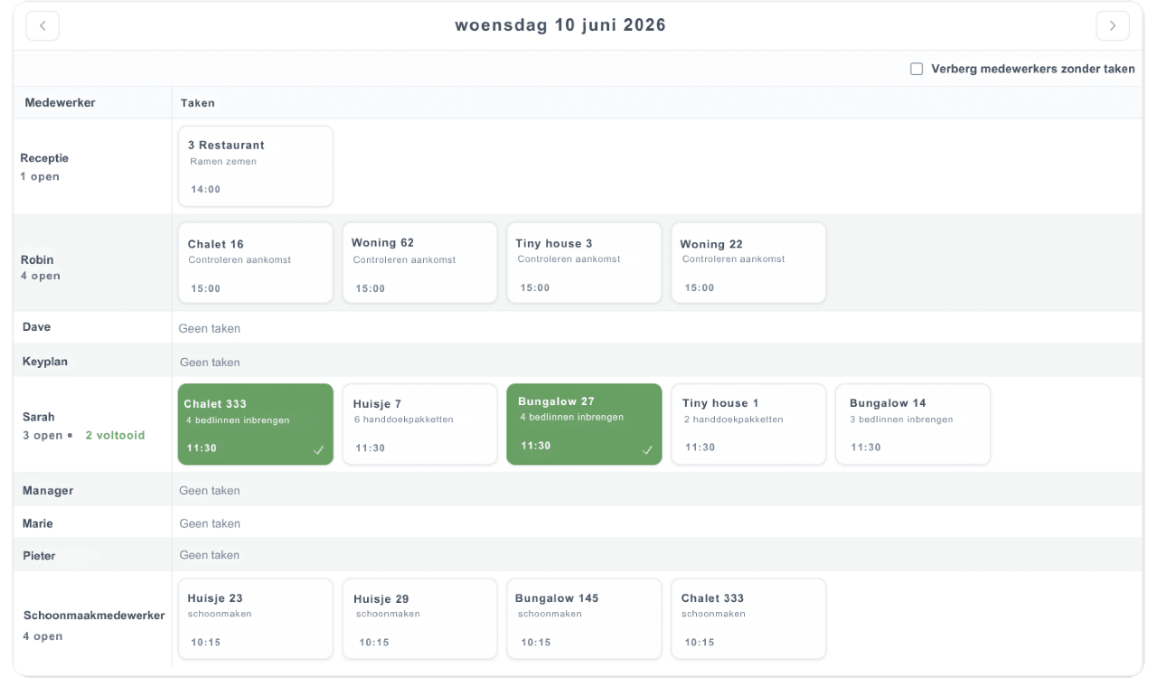Click Sarah's 2 voltooid status label

[x=115, y=436]
